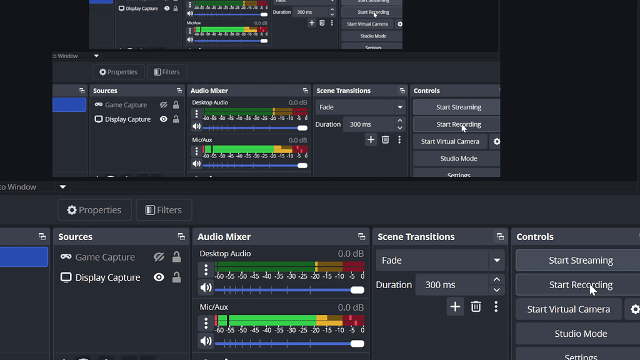The height and width of the screenshot is (360, 640).
Task: Adjust Mic/Aux volume slider in mid-size mirrored view
Action: tap(255, 166)
